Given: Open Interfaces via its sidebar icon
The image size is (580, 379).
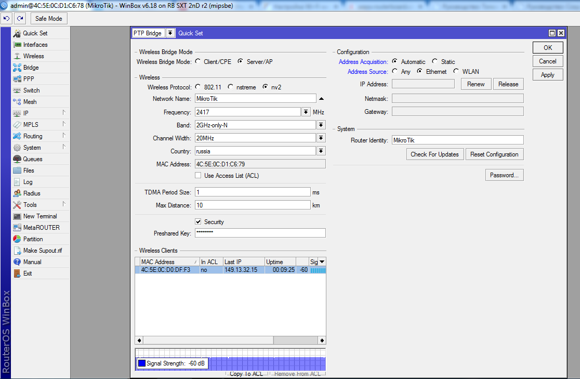Looking at the screenshot, I should pyautogui.click(x=17, y=45).
